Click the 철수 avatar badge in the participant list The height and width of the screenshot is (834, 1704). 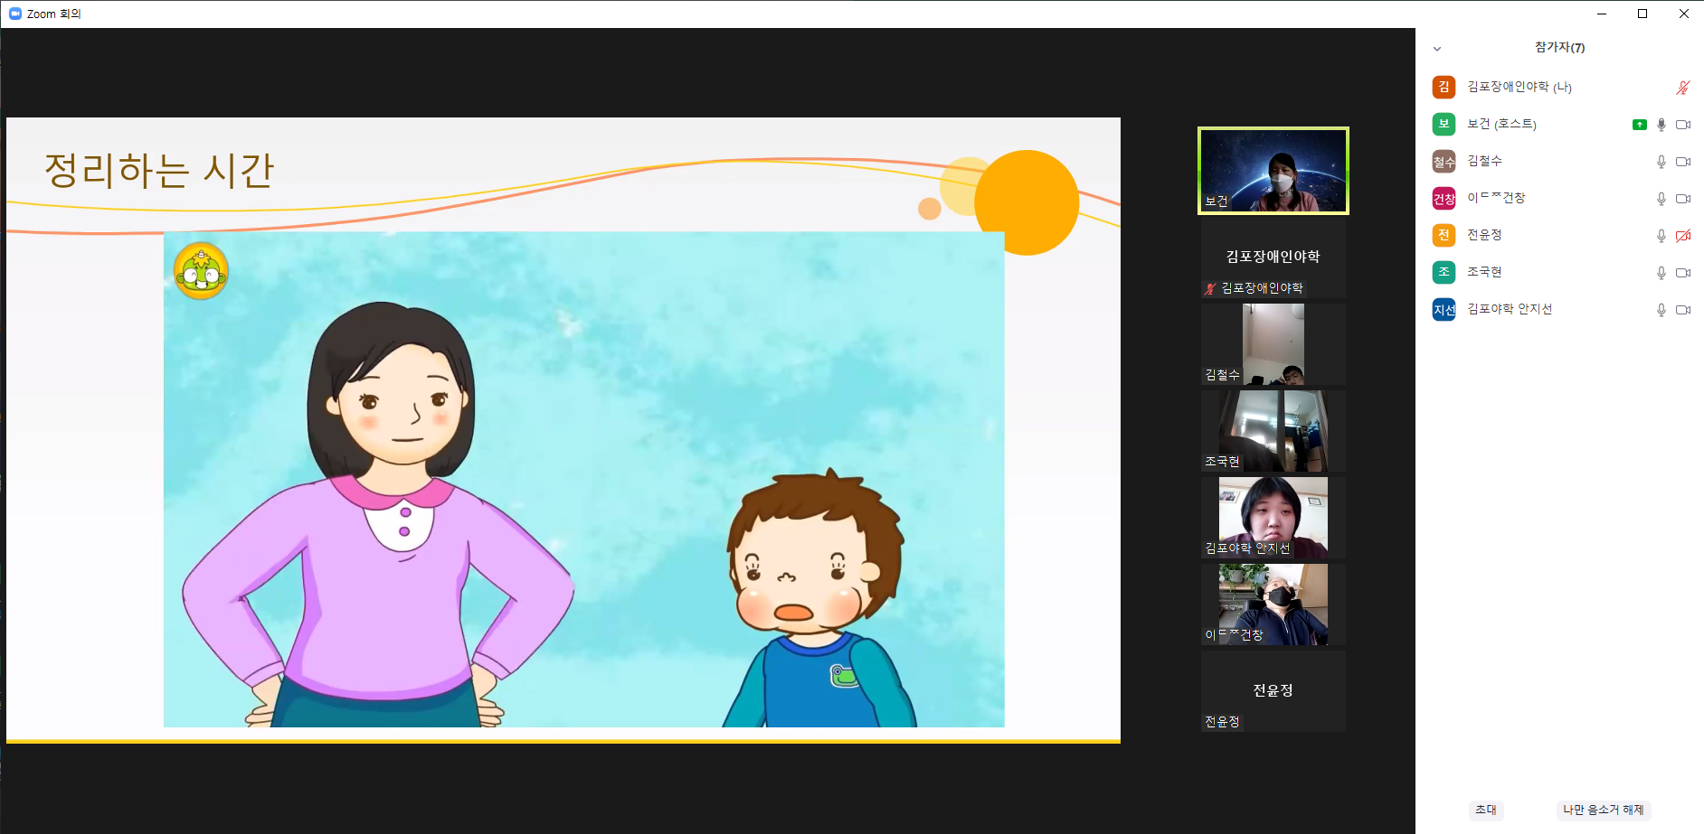pos(1444,162)
